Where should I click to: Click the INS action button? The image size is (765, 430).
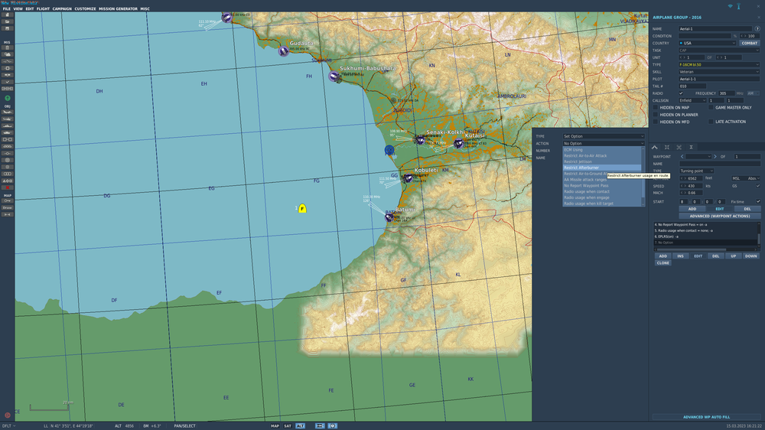(x=680, y=256)
